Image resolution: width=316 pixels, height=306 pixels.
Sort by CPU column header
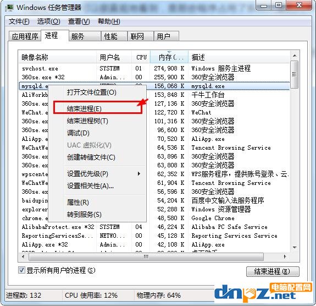141,57
